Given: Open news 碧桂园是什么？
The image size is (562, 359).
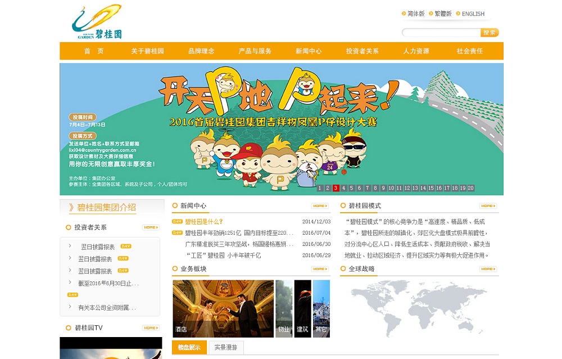Looking at the screenshot, I should [x=204, y=222].
